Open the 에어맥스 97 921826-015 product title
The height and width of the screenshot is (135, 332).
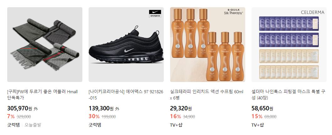click(126, 95)
